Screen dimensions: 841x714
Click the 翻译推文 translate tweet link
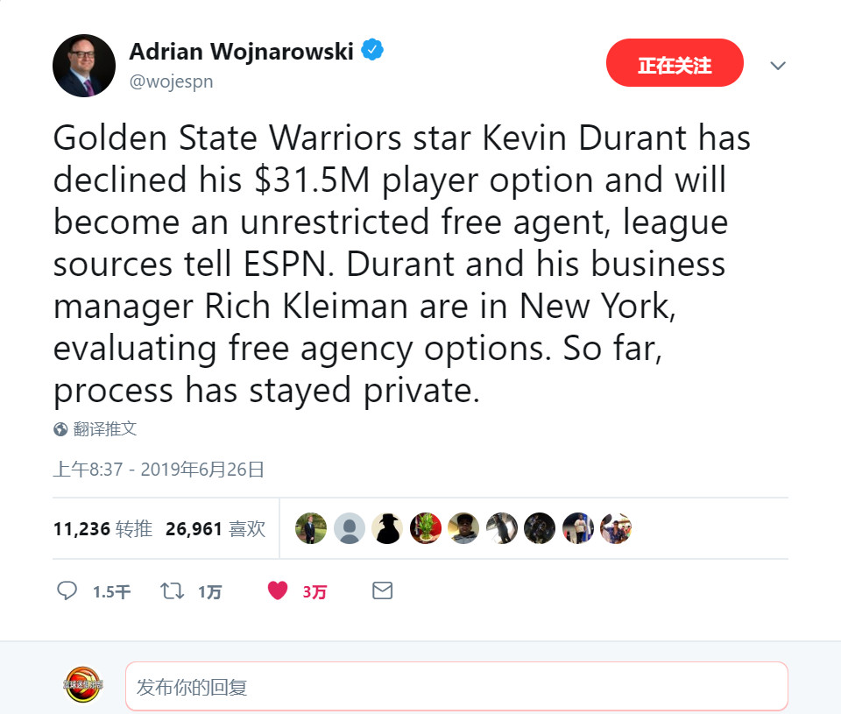(x=105, y=429)
